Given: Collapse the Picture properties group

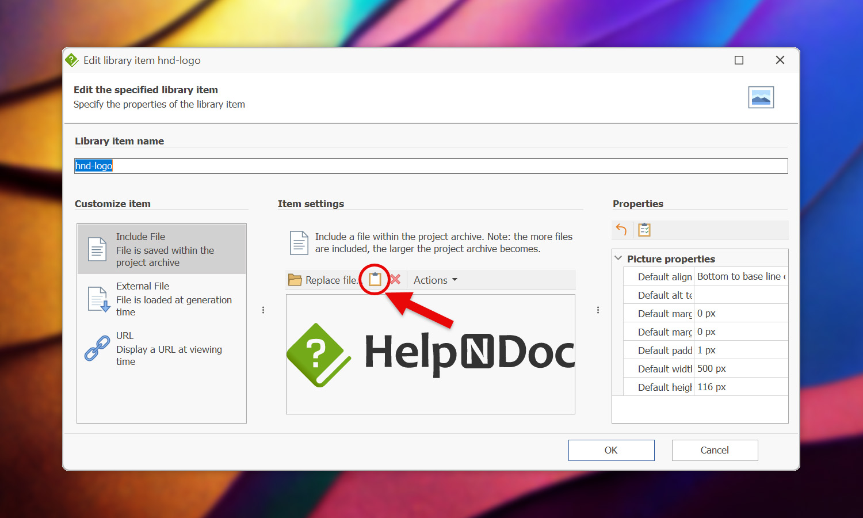Looking at the screenshot, I should pos(618,258).
